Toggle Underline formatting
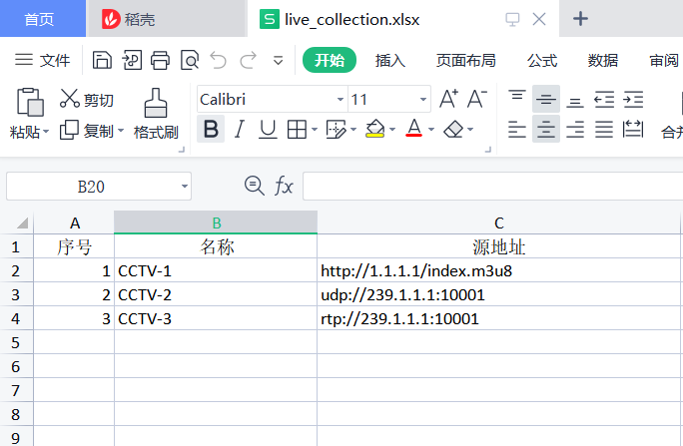The height and width of the screenshot is (446, 683). coord(268,129)
